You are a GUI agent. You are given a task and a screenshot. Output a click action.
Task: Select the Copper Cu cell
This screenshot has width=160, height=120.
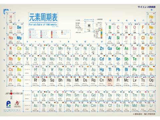point(93,49)
